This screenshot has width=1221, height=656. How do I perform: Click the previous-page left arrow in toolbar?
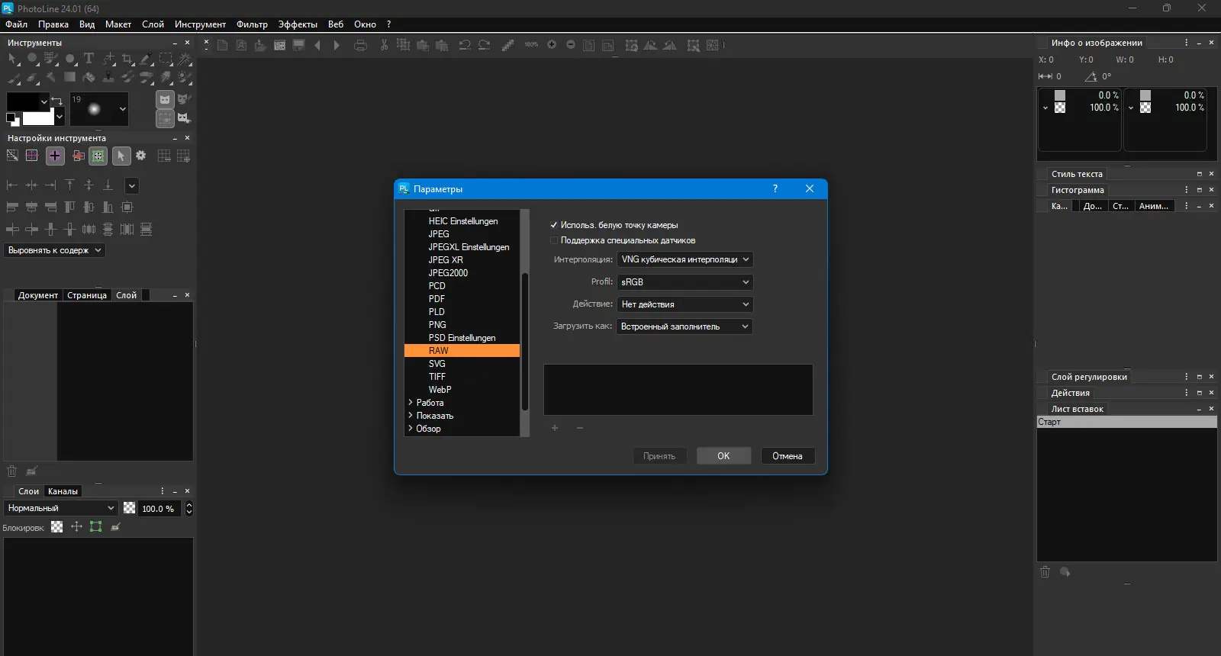pos(317,46)
